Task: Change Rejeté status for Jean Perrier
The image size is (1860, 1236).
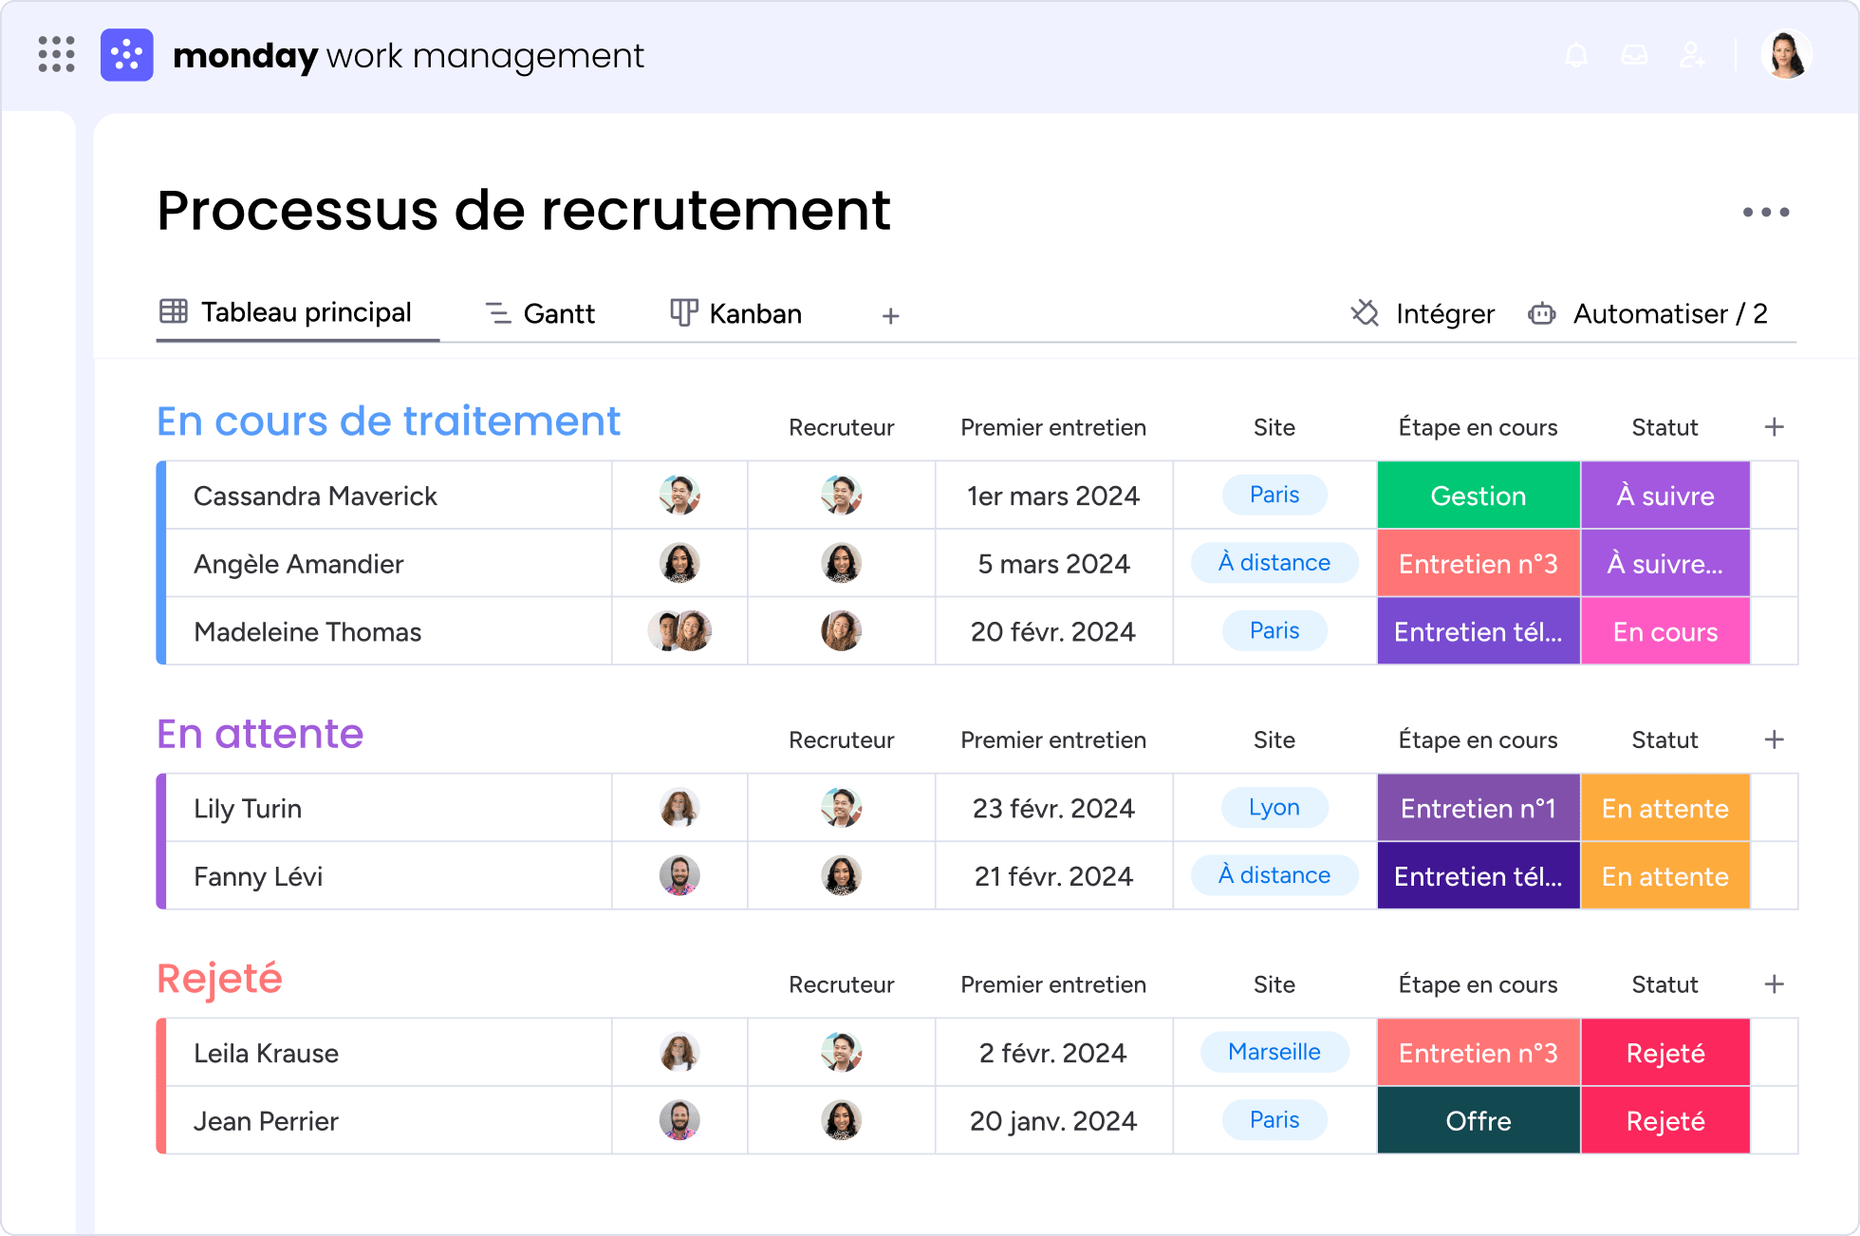Action: pyautogui.click(x=1665, y=1121)
